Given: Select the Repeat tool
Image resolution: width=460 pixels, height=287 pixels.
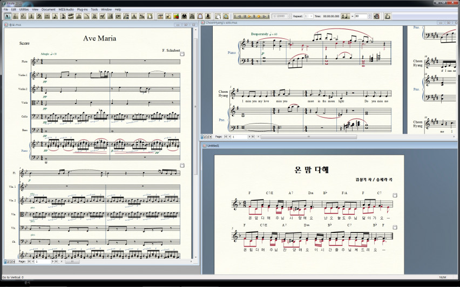Looking at the screenshot, I should pos(110,16).
